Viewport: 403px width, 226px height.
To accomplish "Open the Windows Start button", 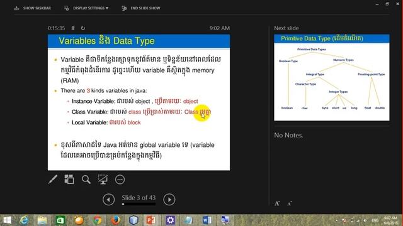I will coord(7,220).
